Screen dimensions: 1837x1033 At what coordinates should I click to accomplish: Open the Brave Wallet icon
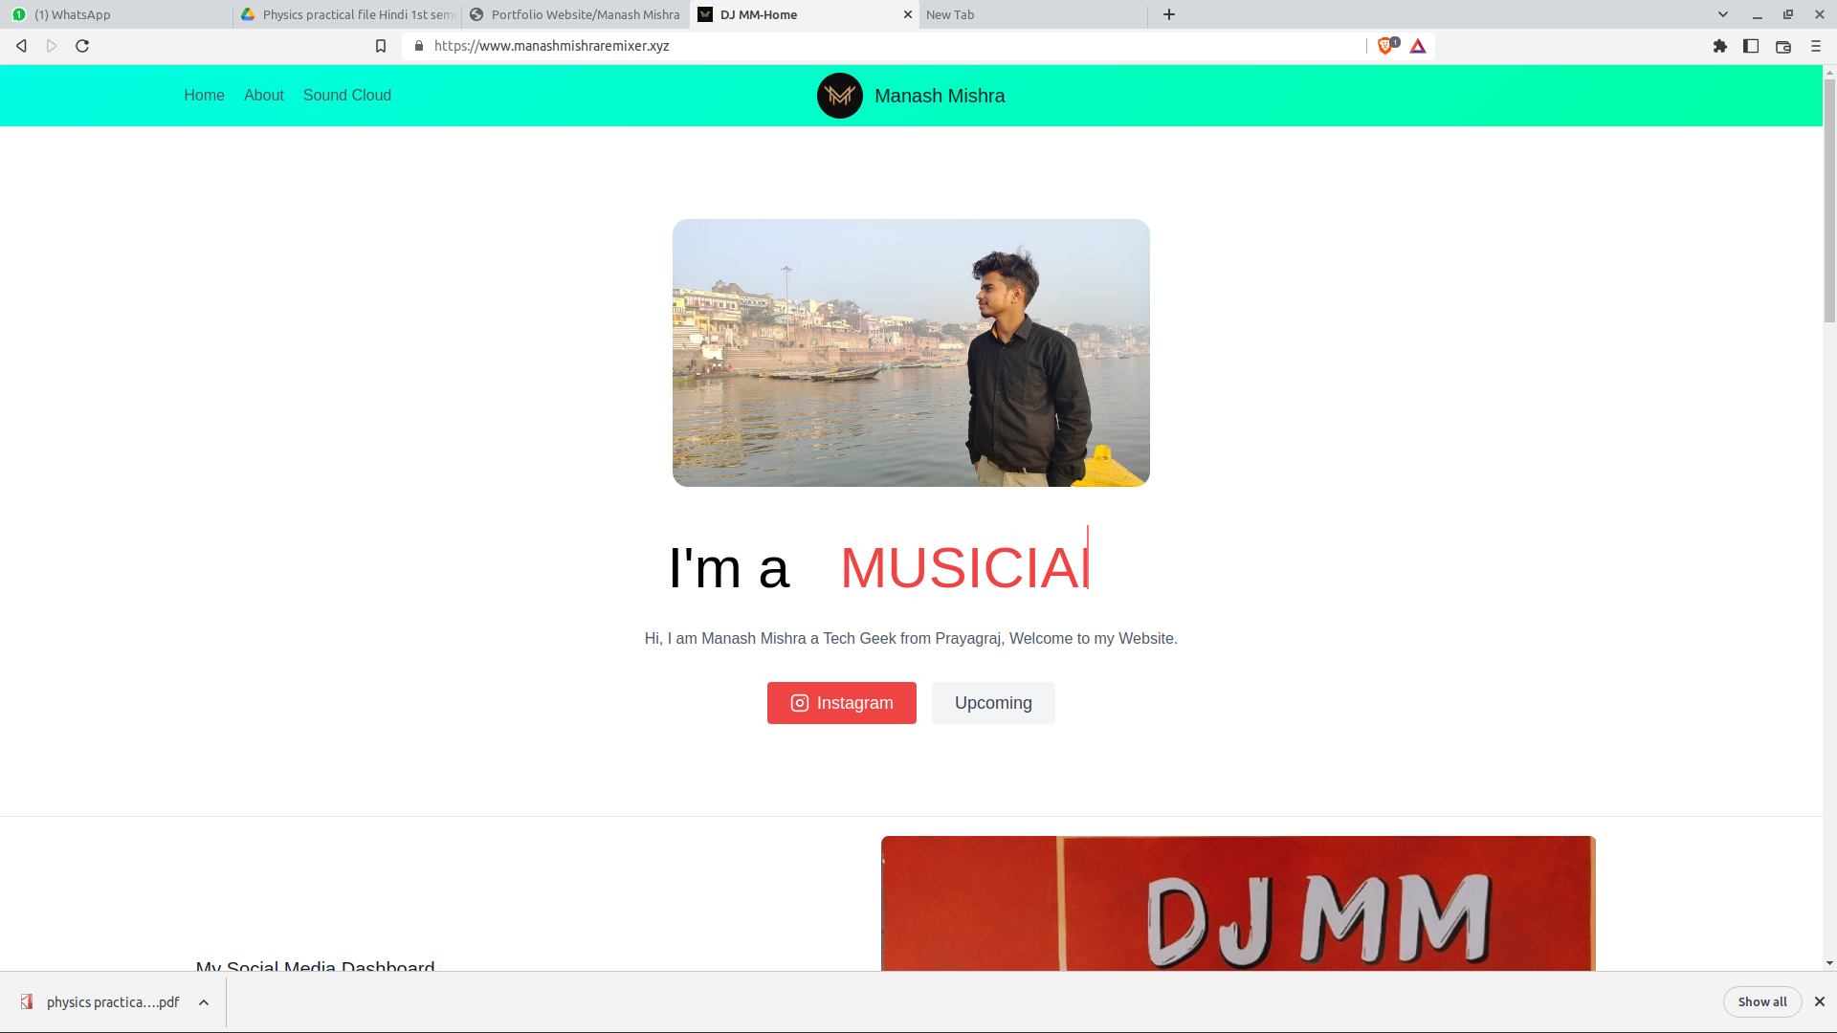click(x=1782, y=45)
